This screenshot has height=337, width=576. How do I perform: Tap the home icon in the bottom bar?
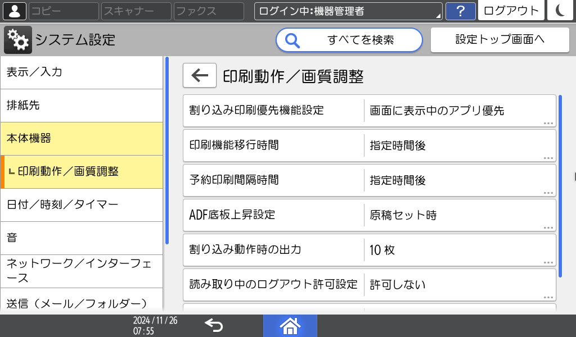(290, 325)
